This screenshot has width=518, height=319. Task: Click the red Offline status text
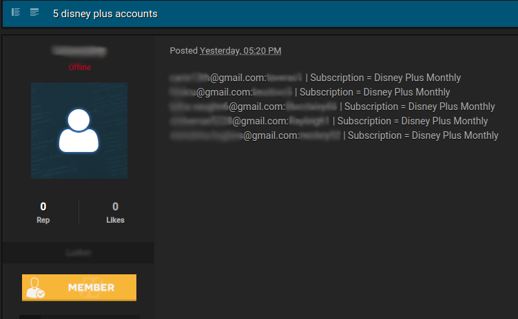click(80, 67)
